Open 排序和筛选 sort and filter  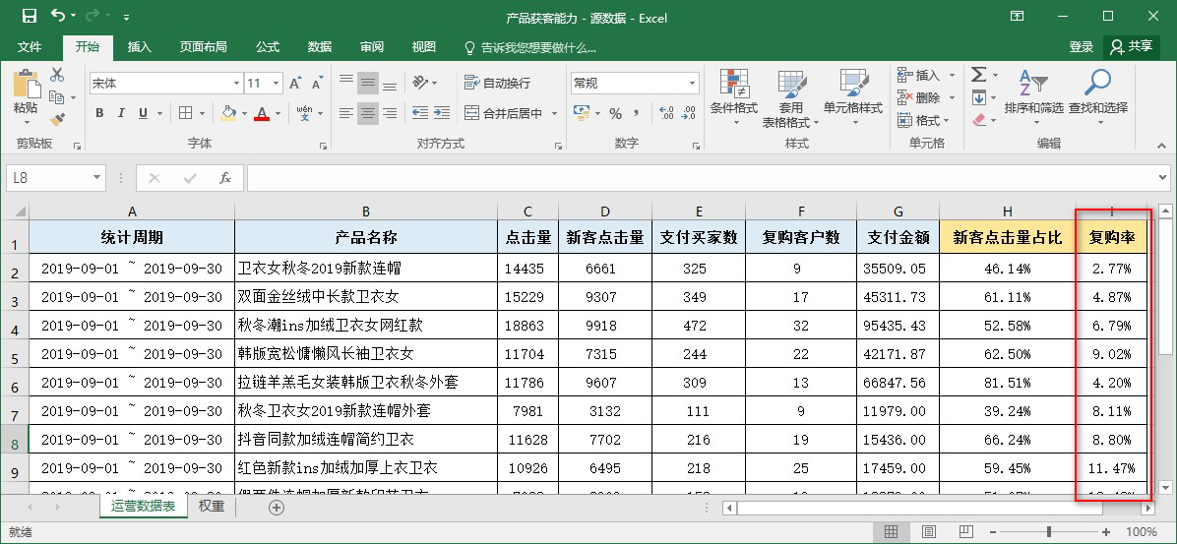tap(1033, 97)
